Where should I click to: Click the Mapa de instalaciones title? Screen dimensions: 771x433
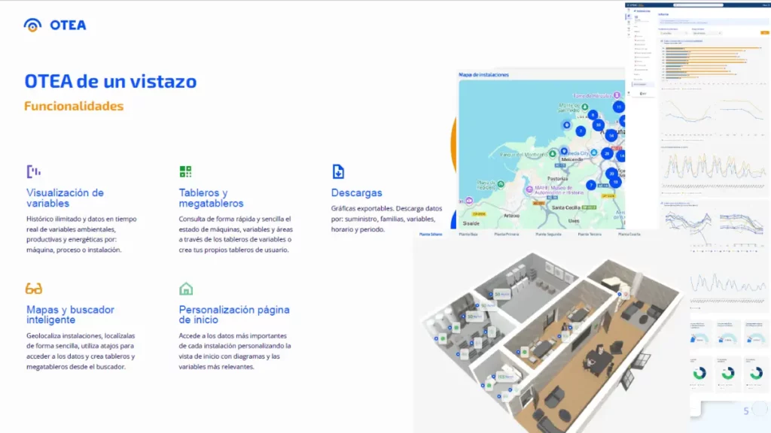(484, 74)
